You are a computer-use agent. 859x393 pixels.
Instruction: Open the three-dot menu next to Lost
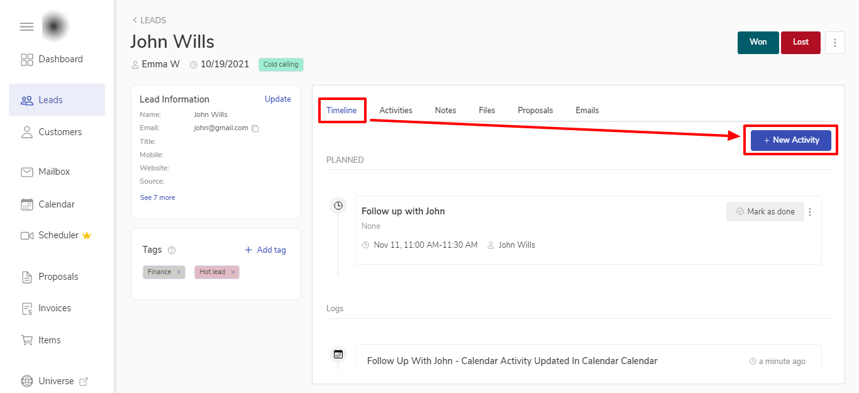coord(834,43)
